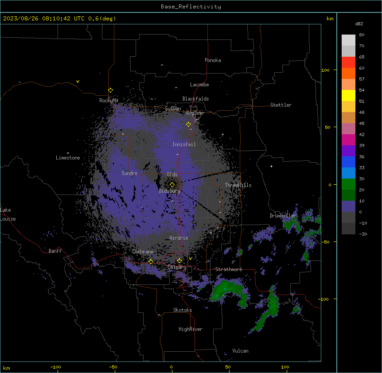382x373 pixels.
Task: Select the Cochrane label
Action: click(x=143, y=252)
